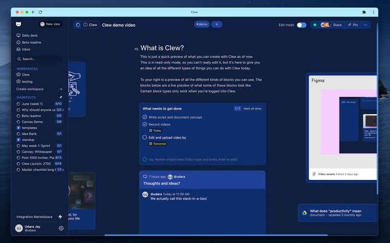The height and width of the screenshot is (243, 390).
Task: Click udara's avatar beside the comment
Action: (x=145, y=195)
